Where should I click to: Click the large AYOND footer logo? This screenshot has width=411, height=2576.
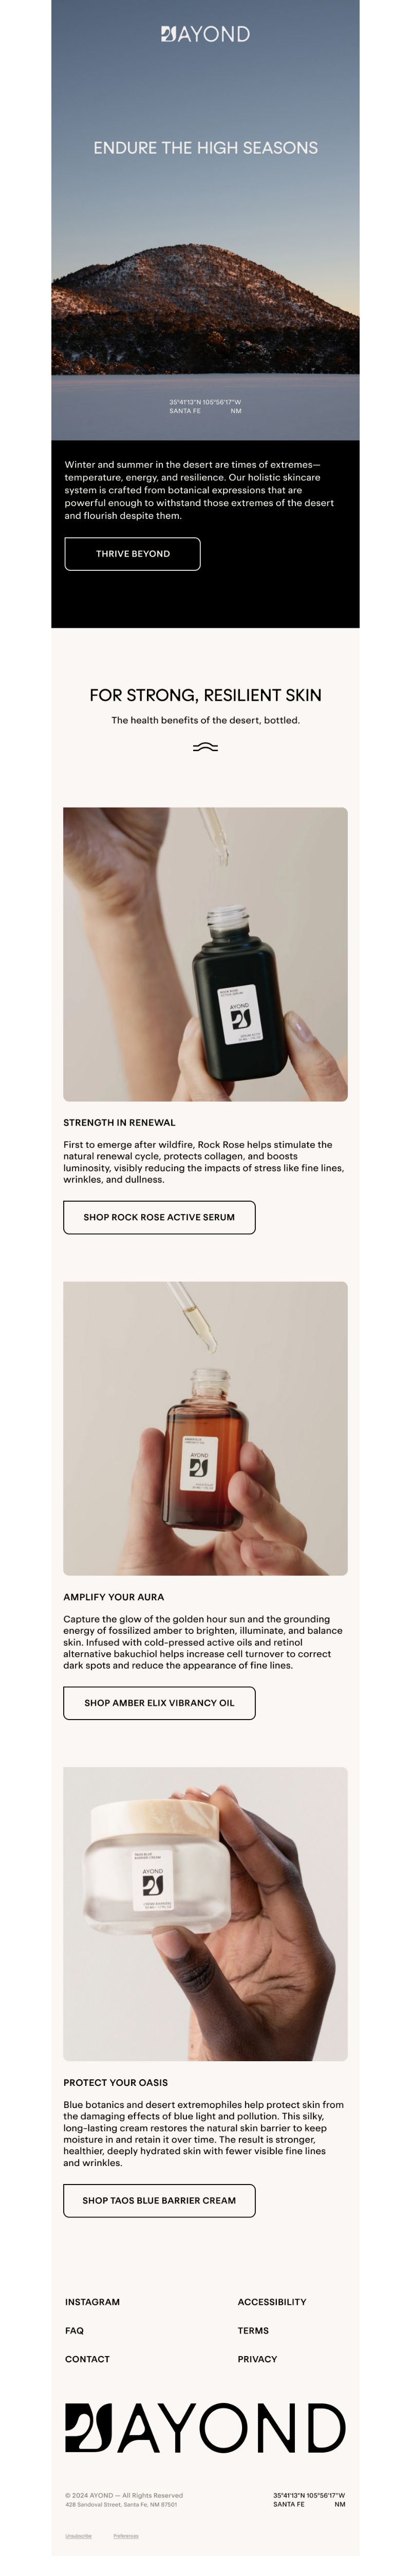[205, 2429]
